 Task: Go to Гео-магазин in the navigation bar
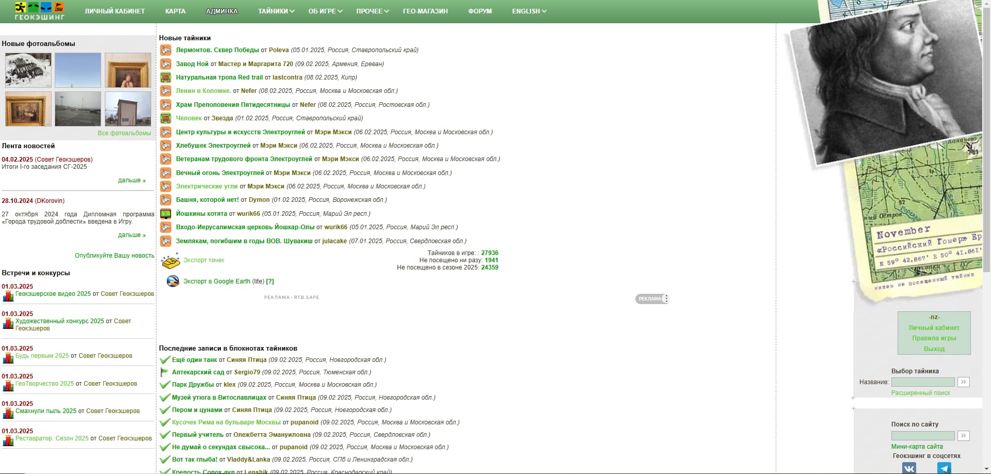coord(425,11)
